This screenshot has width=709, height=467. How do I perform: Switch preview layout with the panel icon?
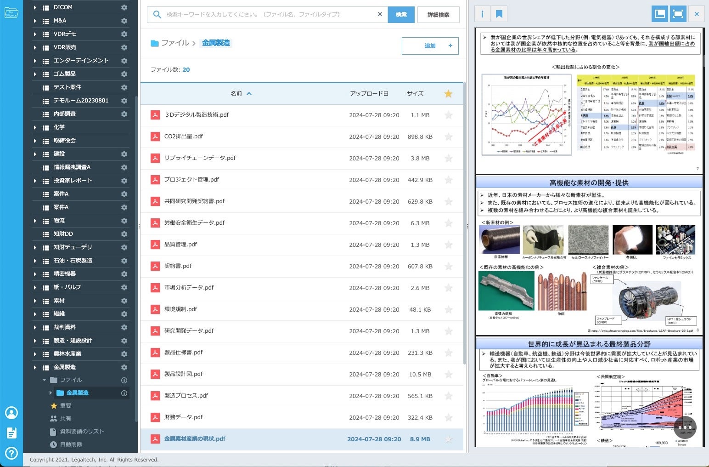point(660,14)
